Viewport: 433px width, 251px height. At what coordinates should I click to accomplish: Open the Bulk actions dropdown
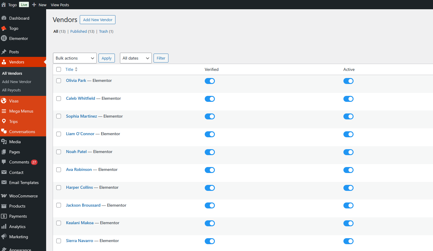click(75, 58)
